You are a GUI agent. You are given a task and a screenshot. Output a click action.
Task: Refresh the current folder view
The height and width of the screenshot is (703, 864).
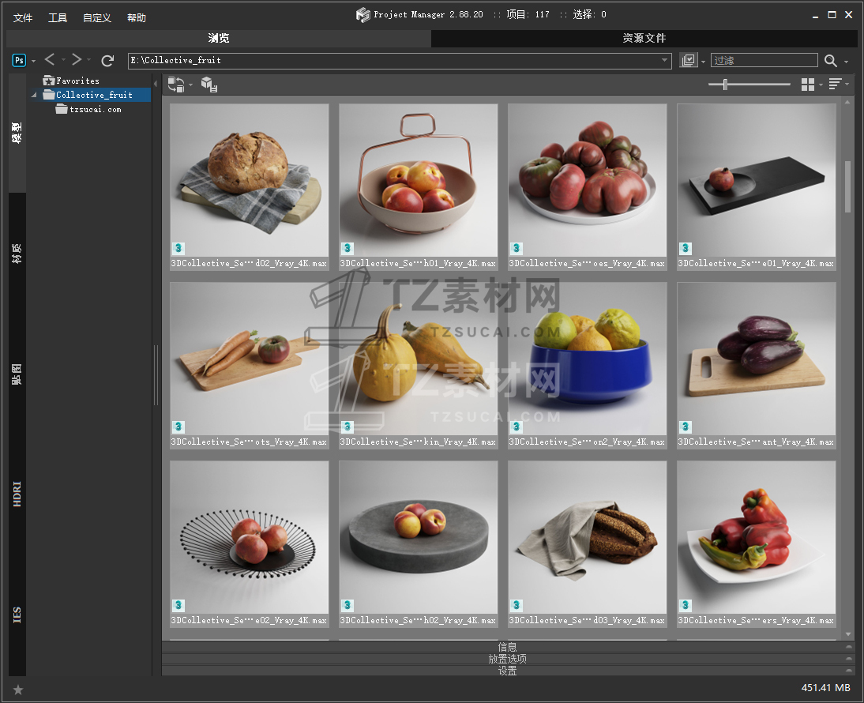point(107,60)
